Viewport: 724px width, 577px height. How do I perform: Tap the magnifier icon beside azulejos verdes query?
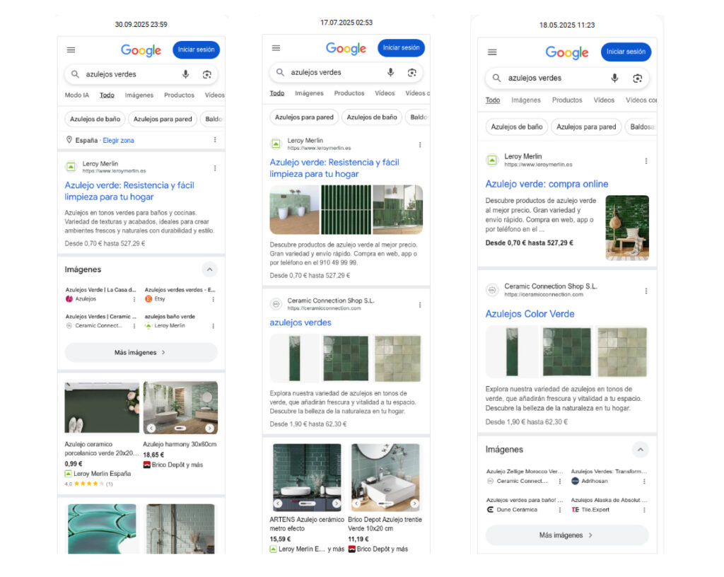74,74
